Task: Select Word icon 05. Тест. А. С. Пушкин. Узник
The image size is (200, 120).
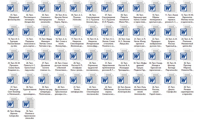Action: pyautogui.click(x=76, y=7)
